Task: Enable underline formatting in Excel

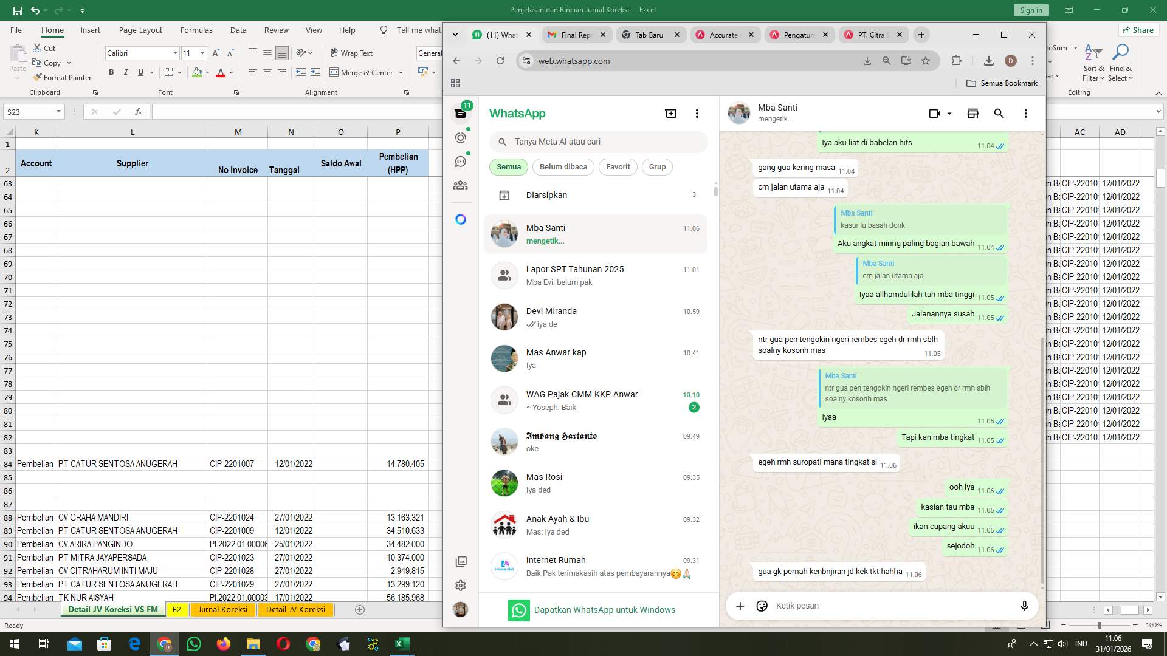Action: coord(140,72)
